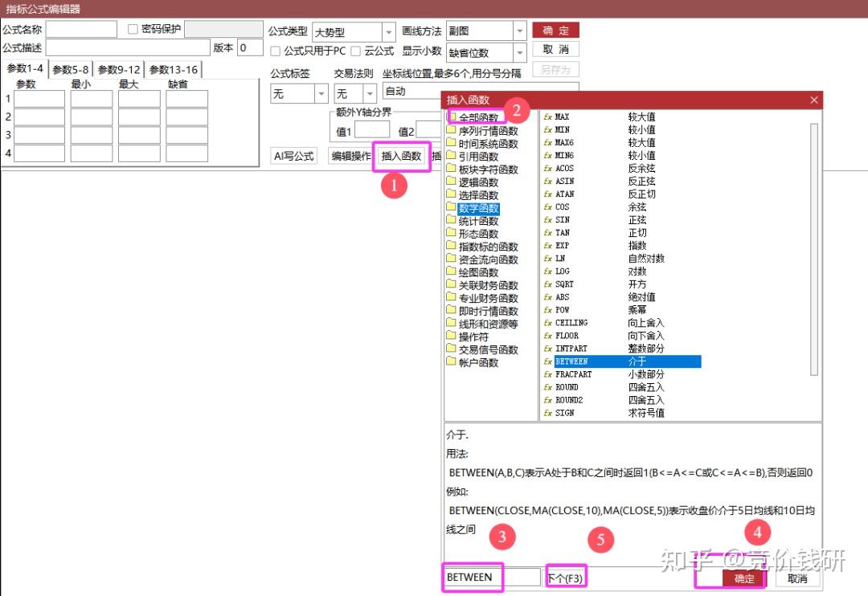Click folder icon of 交易信号函数
The image size is (868, 596).
[x=451, y=349]
